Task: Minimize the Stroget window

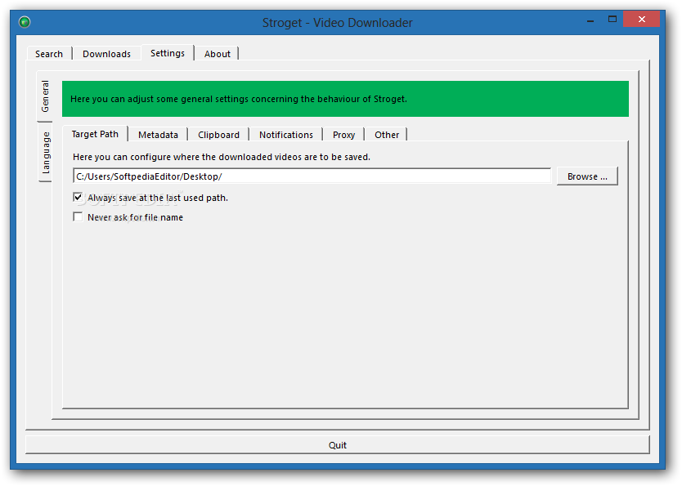Action: (x=590, y=20)
